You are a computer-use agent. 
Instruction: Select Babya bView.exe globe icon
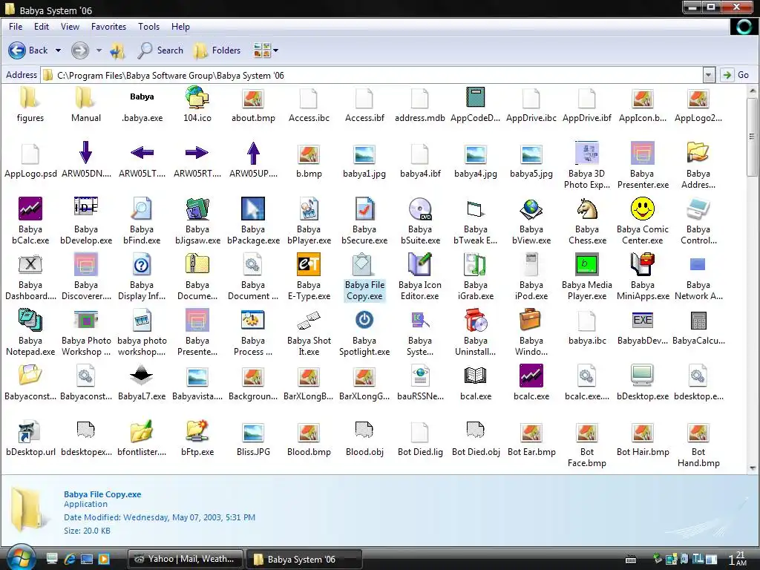pos(531,209)
